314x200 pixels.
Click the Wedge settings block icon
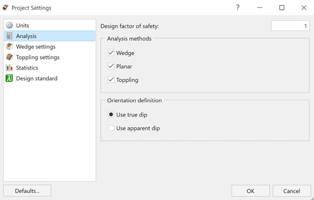point(9,47)
